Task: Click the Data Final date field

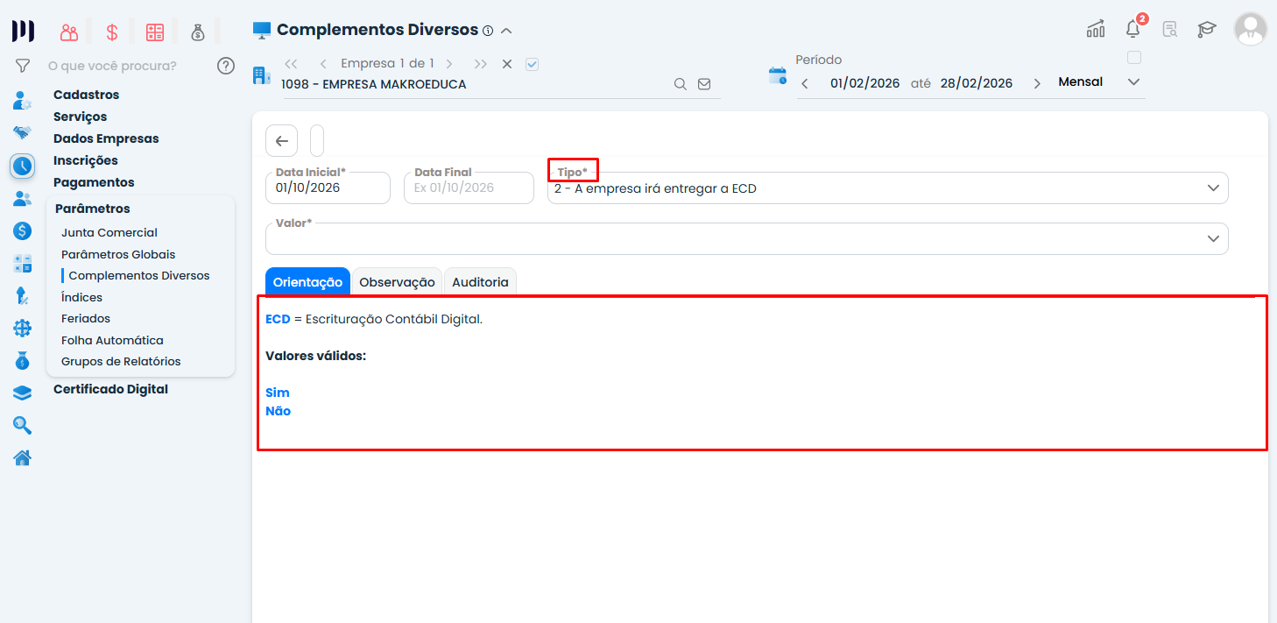Action: [x=469, y=188]
